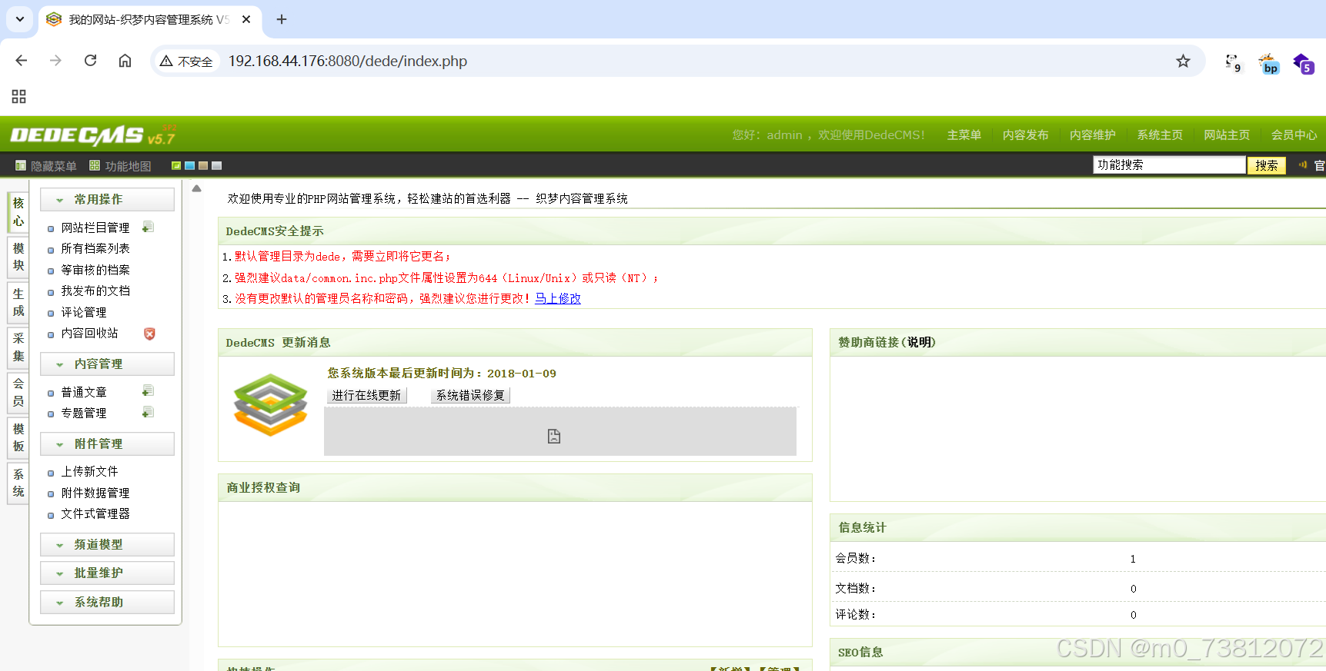
Task: Switch to the 模块 side tab
Action: (18, 257)
